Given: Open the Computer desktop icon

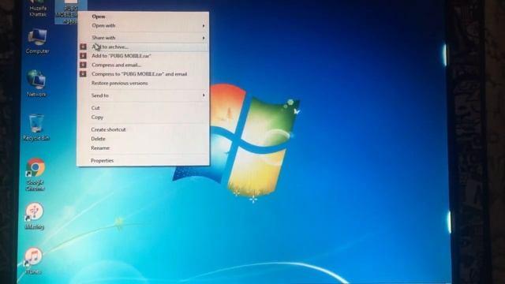Looking at the screenshot, I should [37, 41].
